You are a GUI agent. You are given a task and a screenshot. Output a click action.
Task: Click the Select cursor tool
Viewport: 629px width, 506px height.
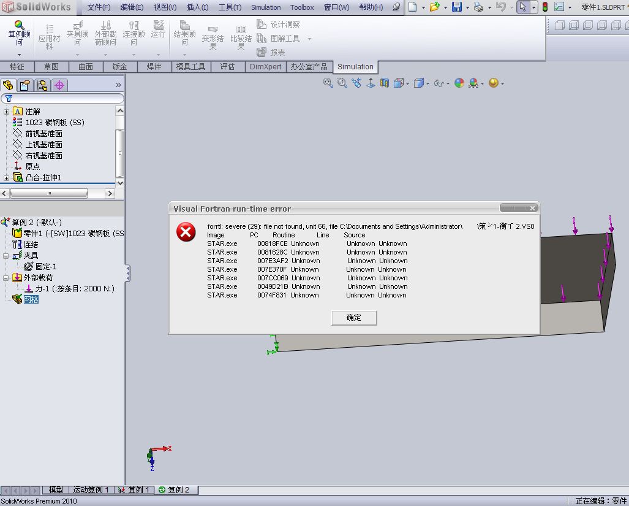coord(522,7)
